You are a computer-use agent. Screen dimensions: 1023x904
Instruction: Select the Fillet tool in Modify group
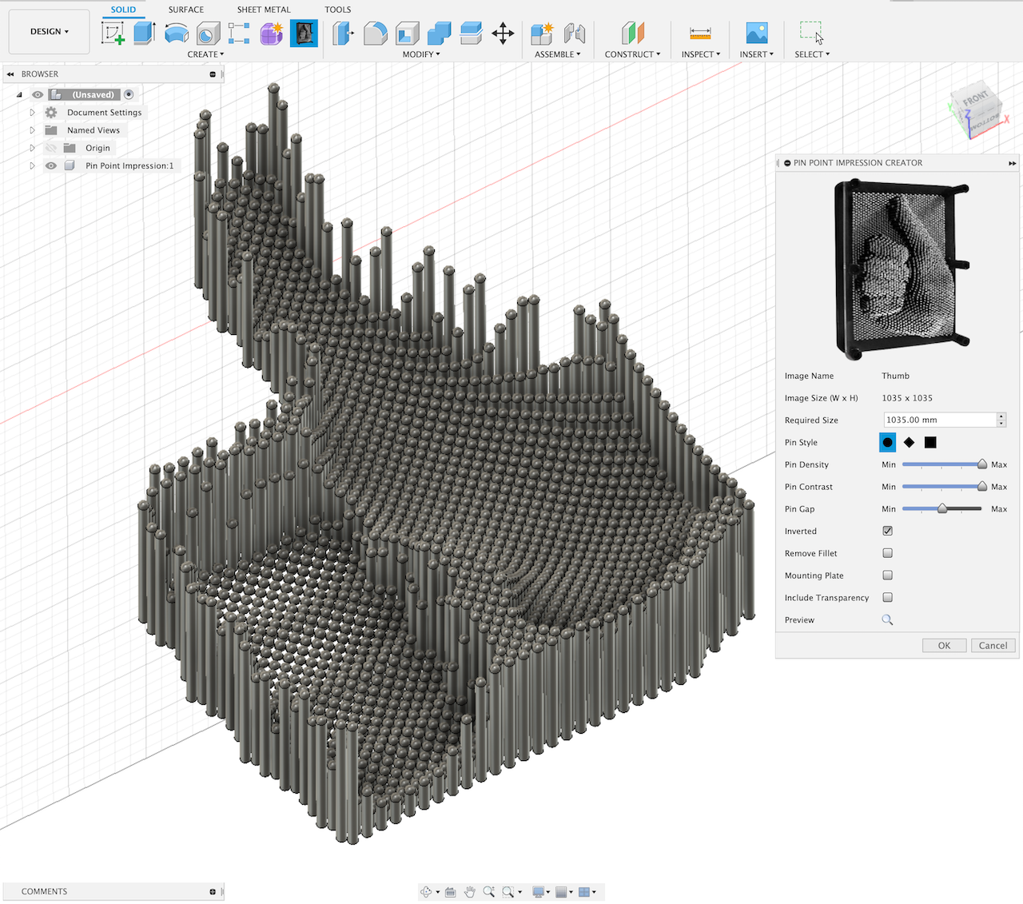(375, 34)
